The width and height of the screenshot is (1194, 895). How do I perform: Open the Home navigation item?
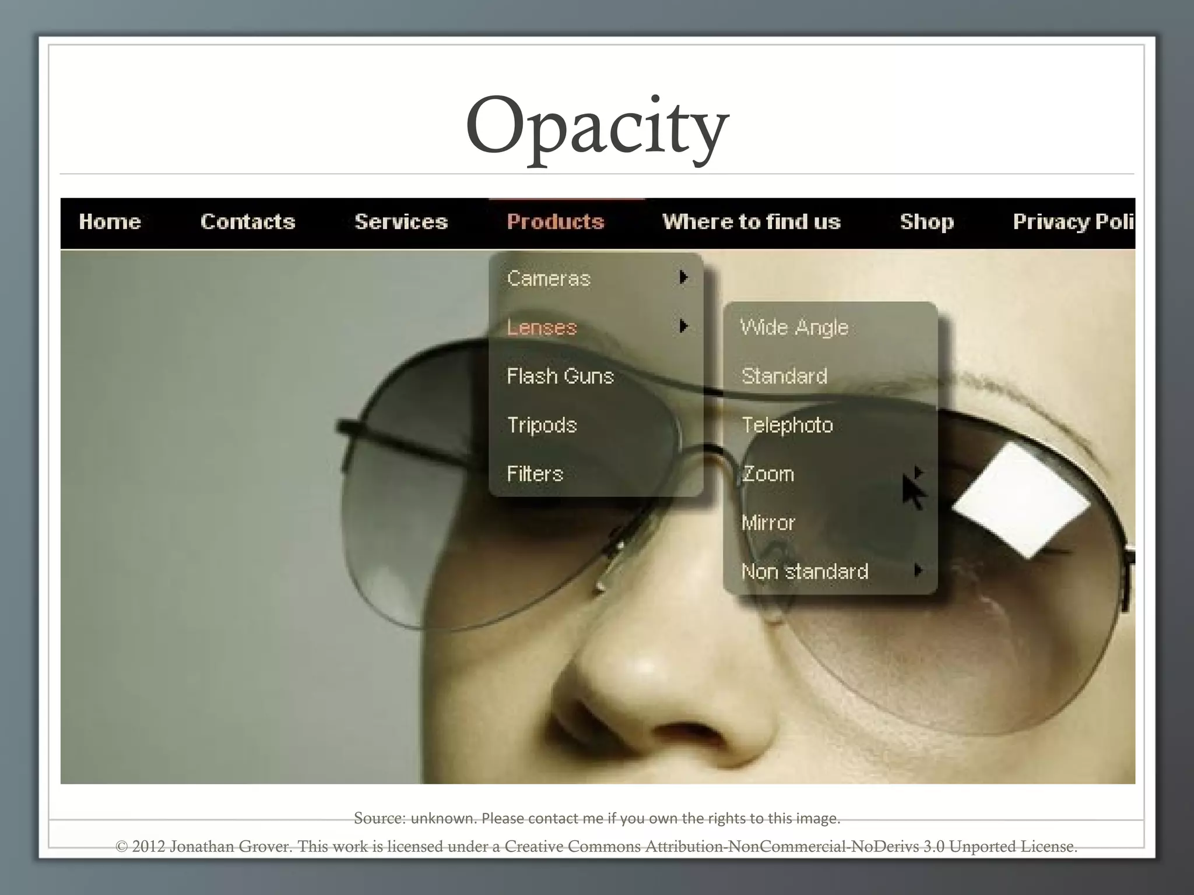(110, 222)
